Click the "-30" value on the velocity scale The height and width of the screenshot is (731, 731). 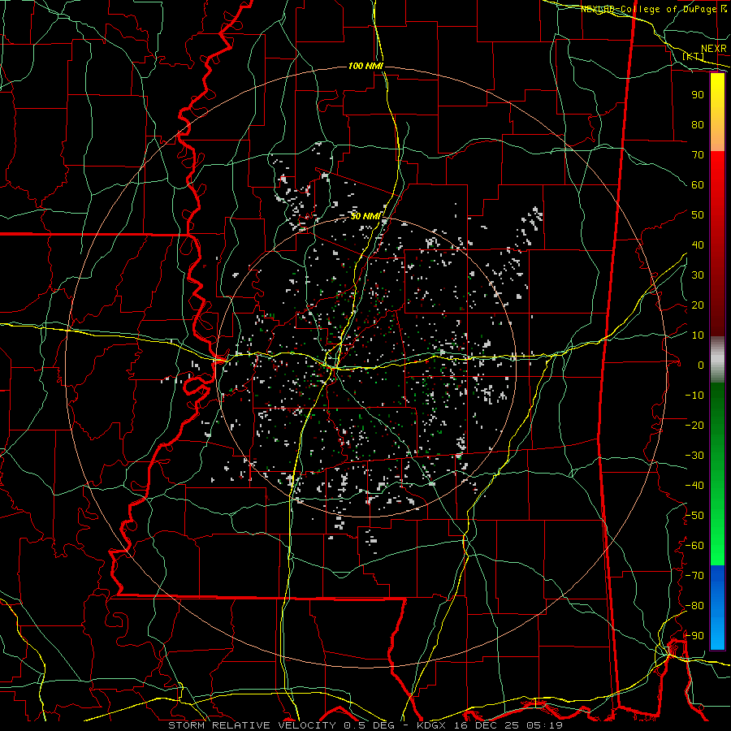694,456
